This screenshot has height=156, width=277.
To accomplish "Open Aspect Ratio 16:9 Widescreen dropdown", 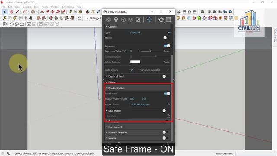I will pos(150,104).
